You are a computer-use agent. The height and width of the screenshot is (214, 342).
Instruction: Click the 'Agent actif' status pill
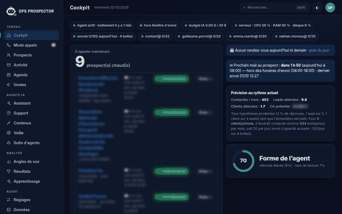coord(102,26)
